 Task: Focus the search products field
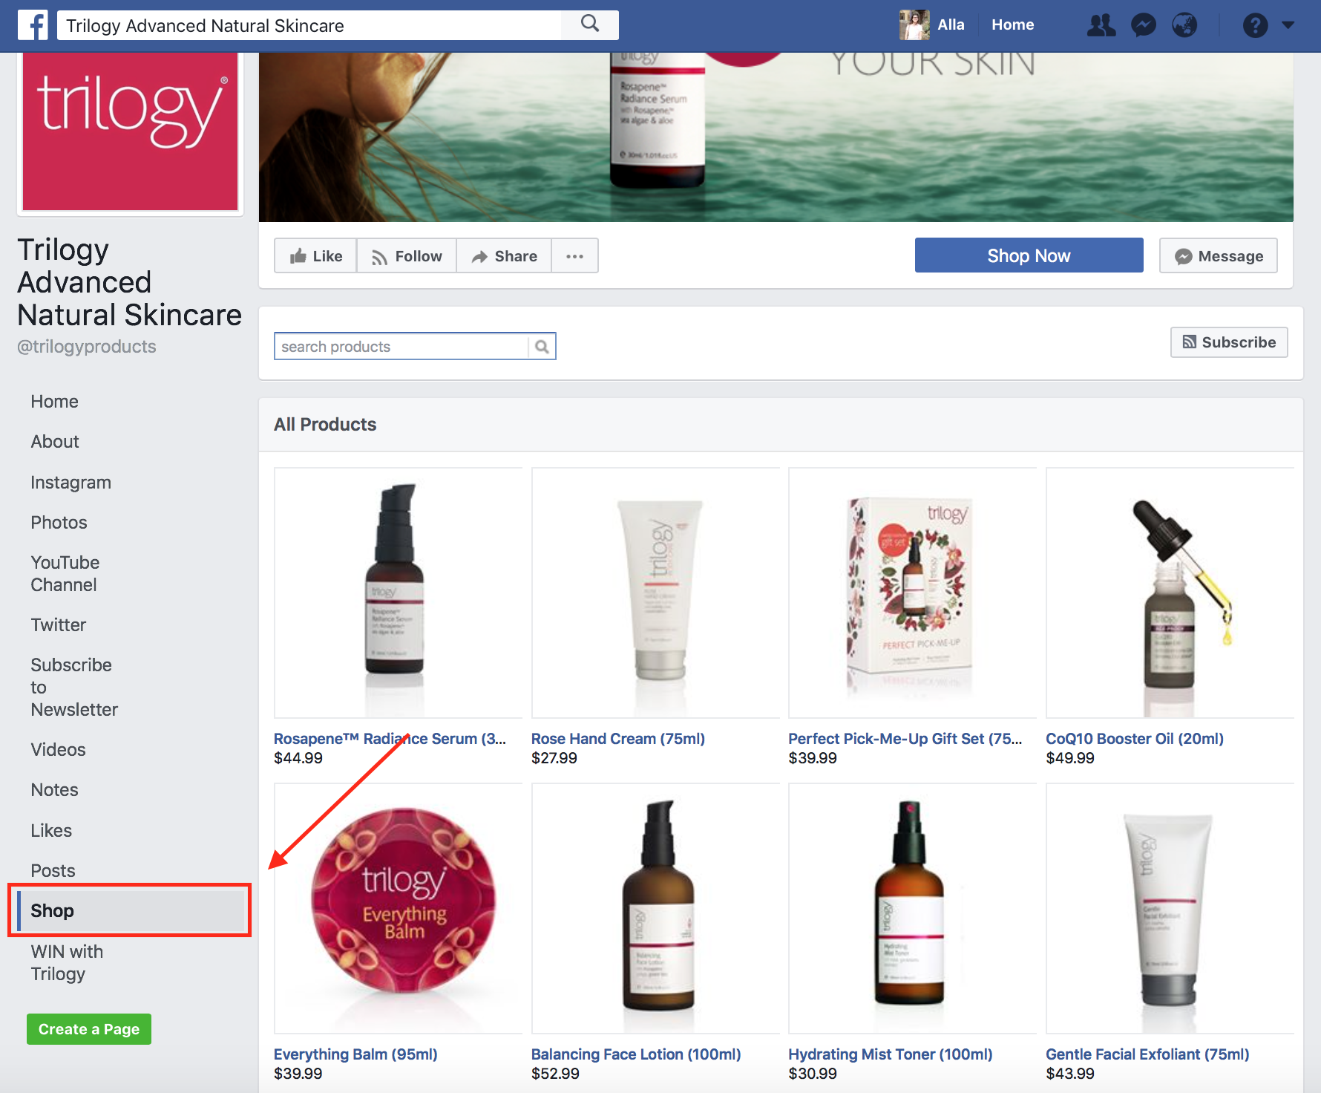click(x=401, y=347)
